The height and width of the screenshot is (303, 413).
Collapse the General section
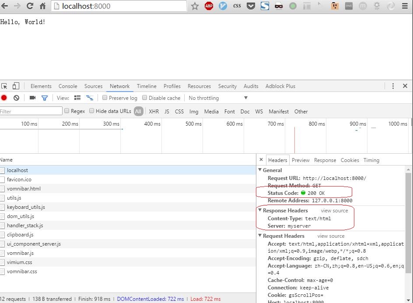[x=260, y=170]
